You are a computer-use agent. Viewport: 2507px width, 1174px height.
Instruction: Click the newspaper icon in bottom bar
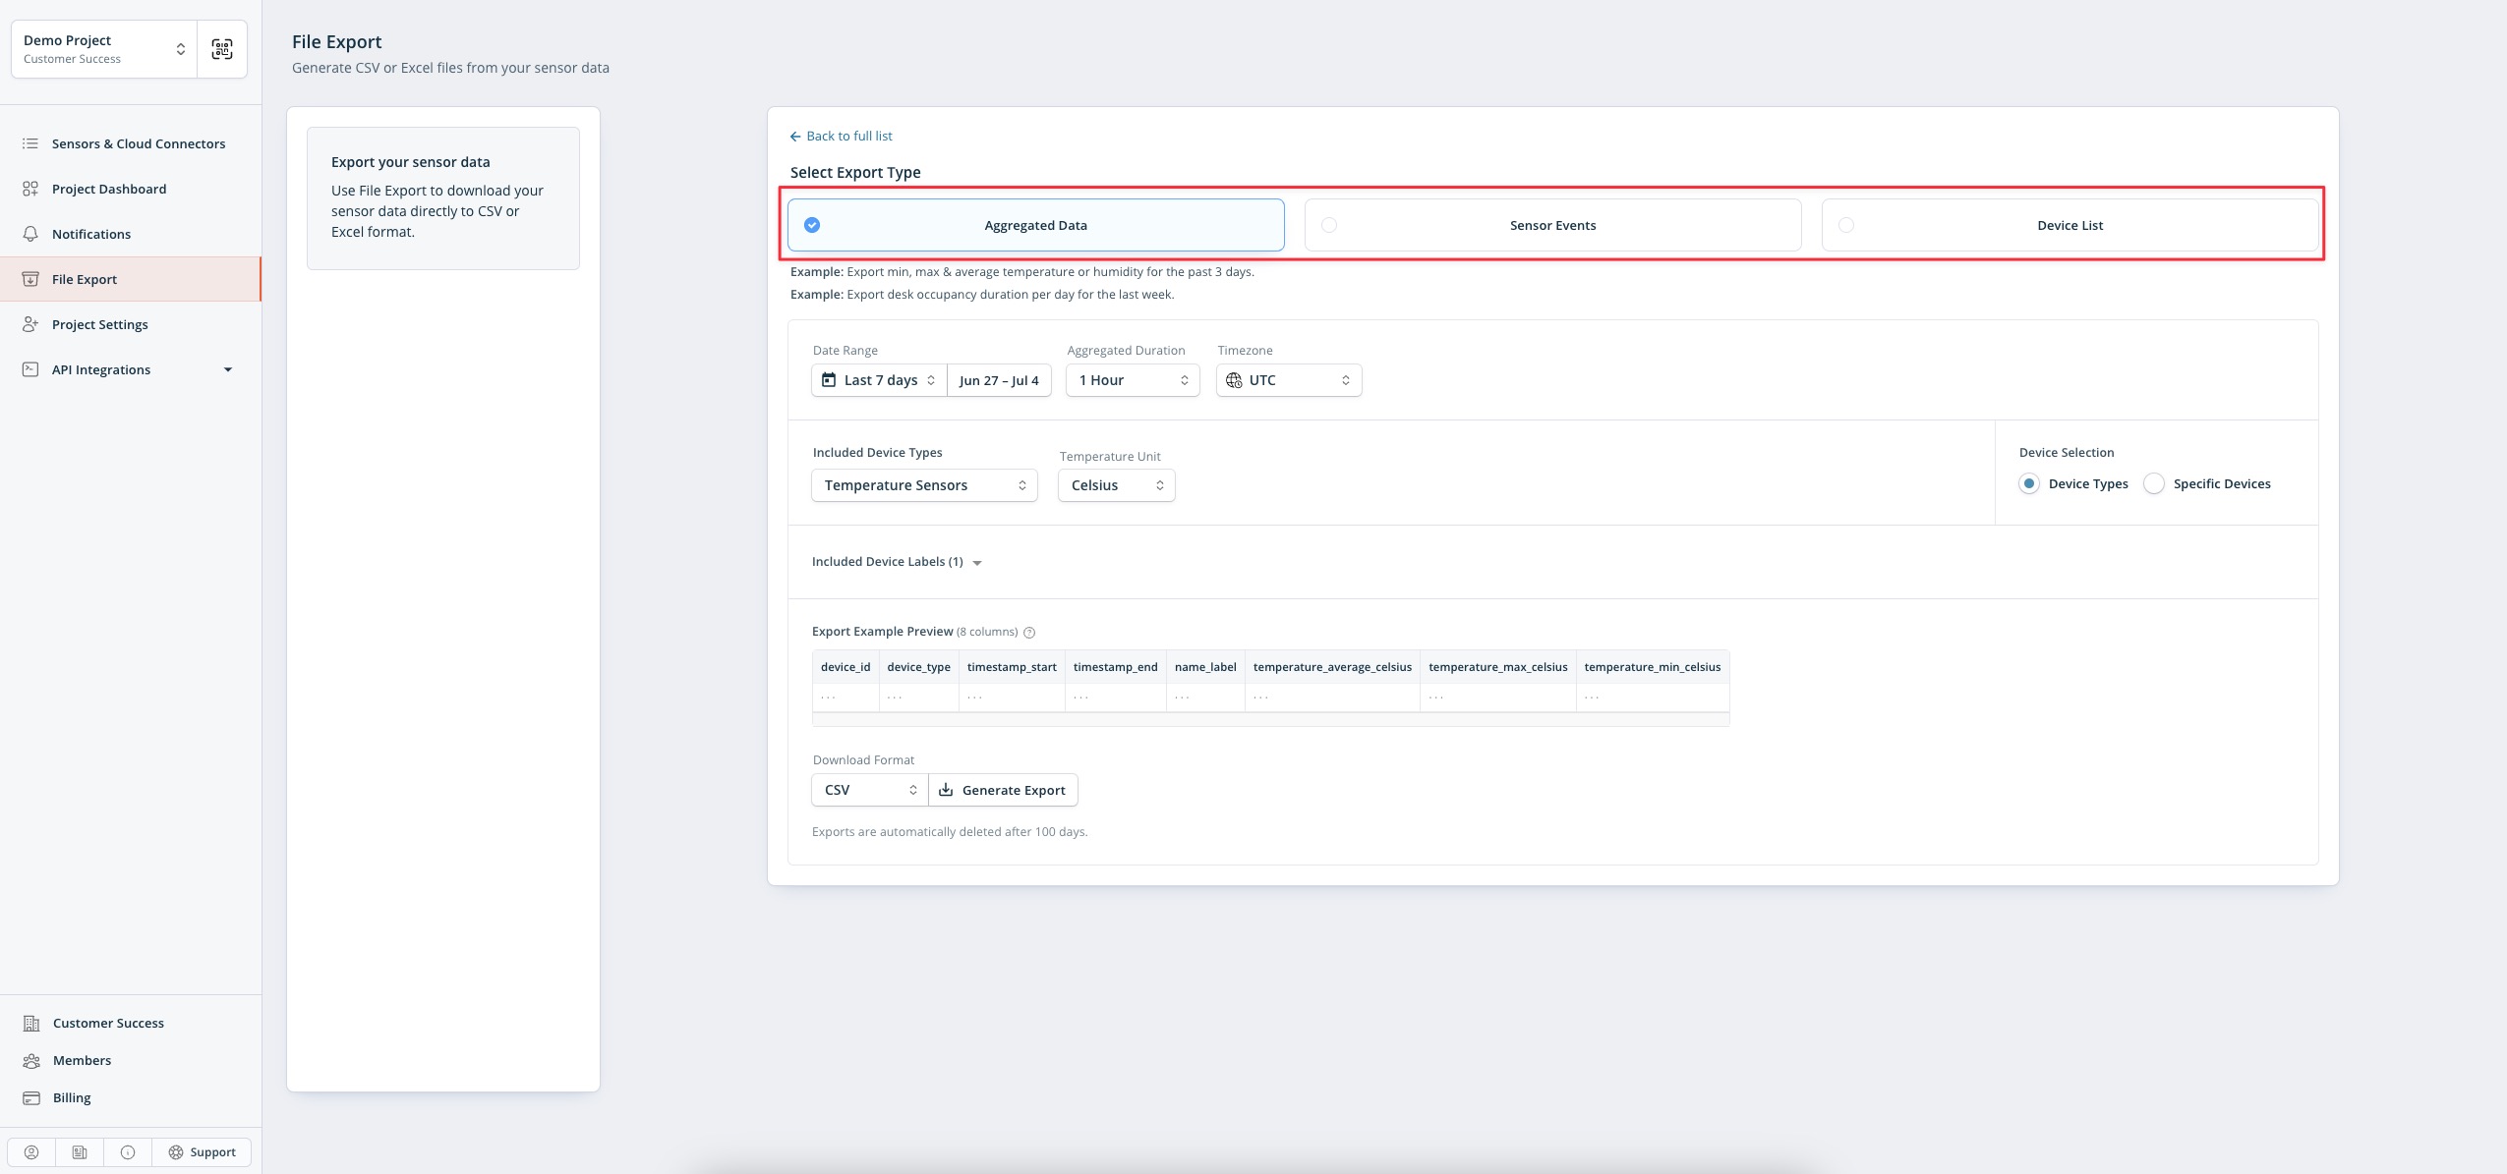tap(80, 1152)
